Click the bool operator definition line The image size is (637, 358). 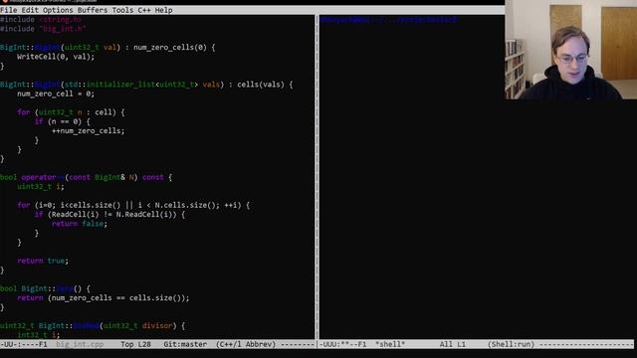point(87,177)
